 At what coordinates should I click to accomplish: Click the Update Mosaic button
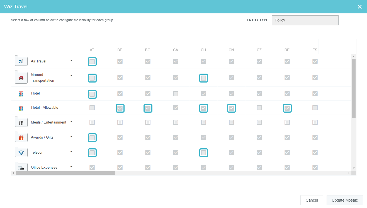click(x=345, y=200)
